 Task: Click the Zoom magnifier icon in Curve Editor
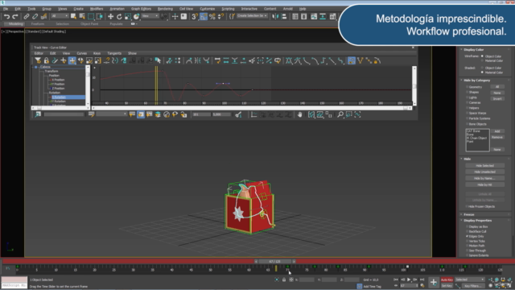point(340,114)
